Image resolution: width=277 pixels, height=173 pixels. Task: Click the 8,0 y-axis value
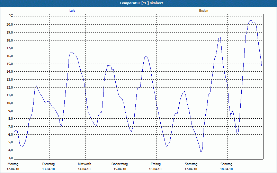point(11,119)
